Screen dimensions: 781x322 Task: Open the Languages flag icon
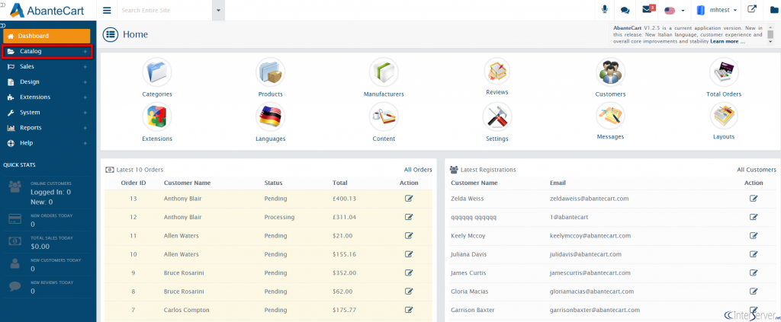pyautogui.click(x=271, y=116)
